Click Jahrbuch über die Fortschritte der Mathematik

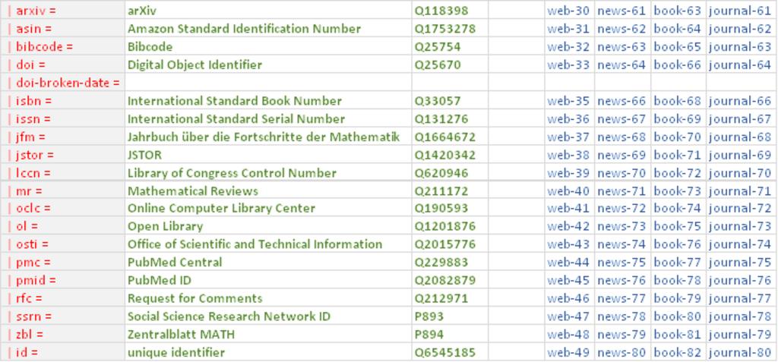(264, 137)
